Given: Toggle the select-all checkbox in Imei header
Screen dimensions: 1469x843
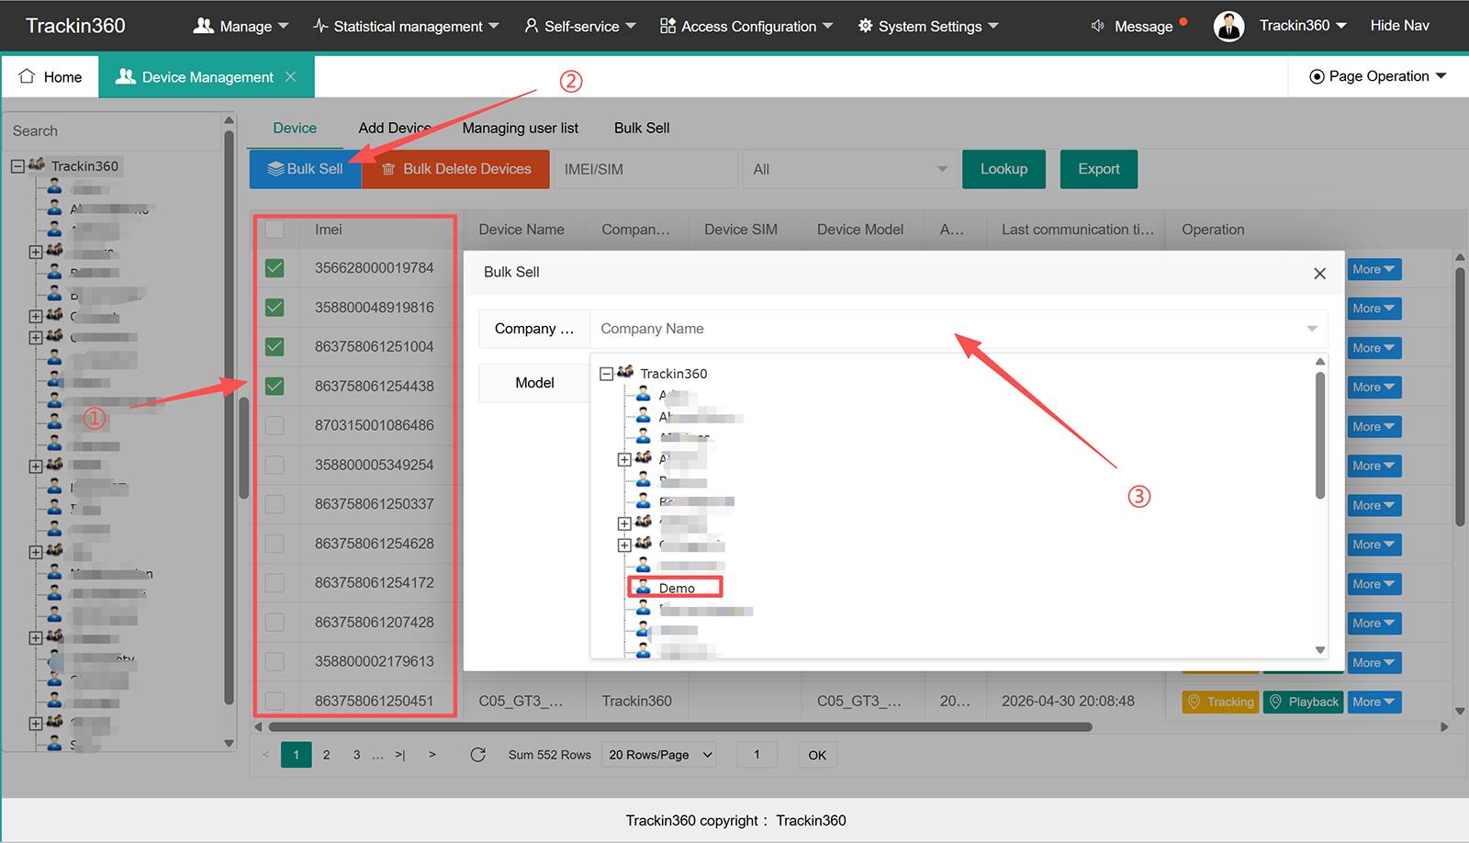Looking at the screenshot, I should tap(275, 230).
